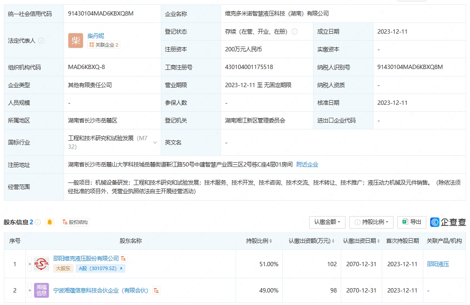The width and height of the screenshot is (470, 305).
Task: Click structure icon beside 宁波湘蕴信息科技合伙企业
Action: click(156, 290)
